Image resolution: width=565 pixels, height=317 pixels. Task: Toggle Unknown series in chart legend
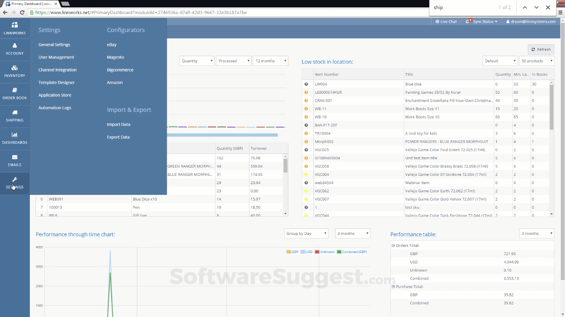coord(325,252)
